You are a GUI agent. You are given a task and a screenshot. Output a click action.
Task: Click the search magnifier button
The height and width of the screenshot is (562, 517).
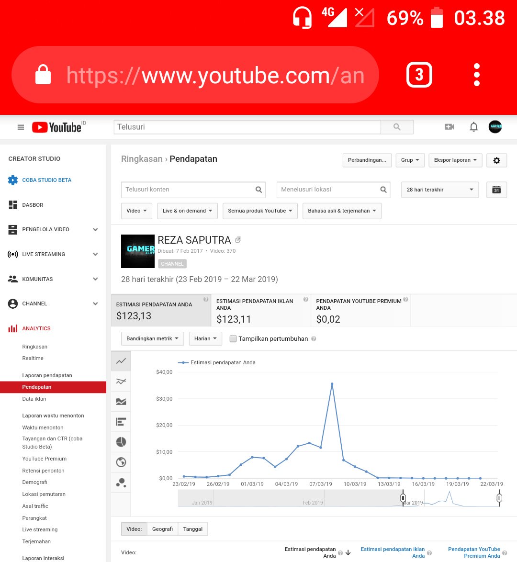tap(397, 127)
